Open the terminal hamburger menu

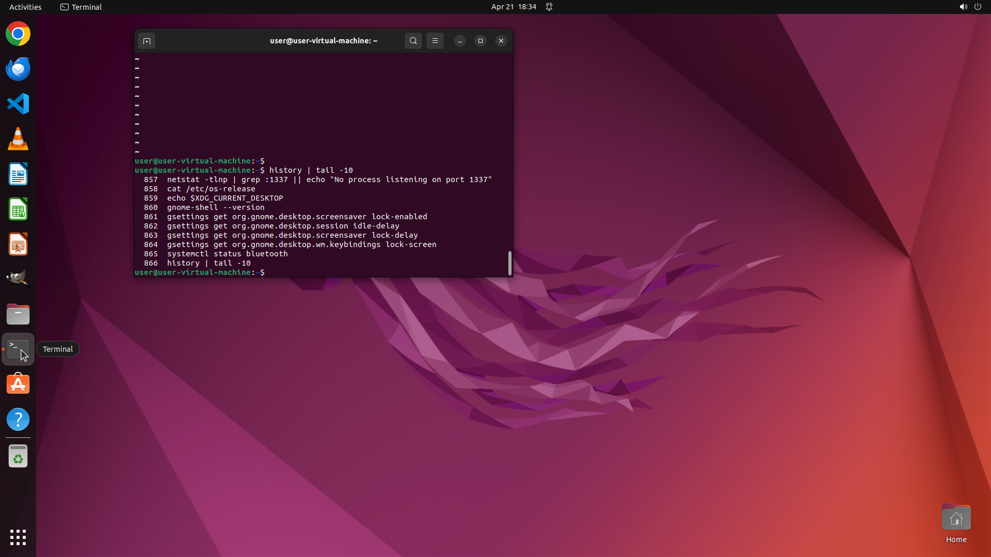coord(435,41)
